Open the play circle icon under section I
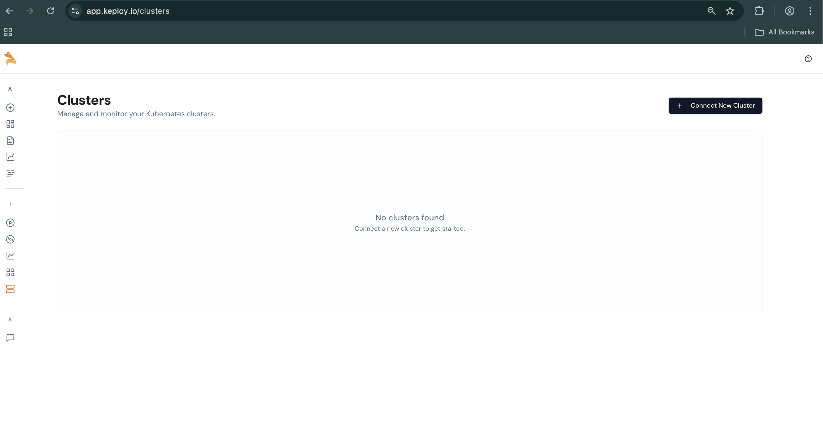The image size is (823, 423). [10, 223]
